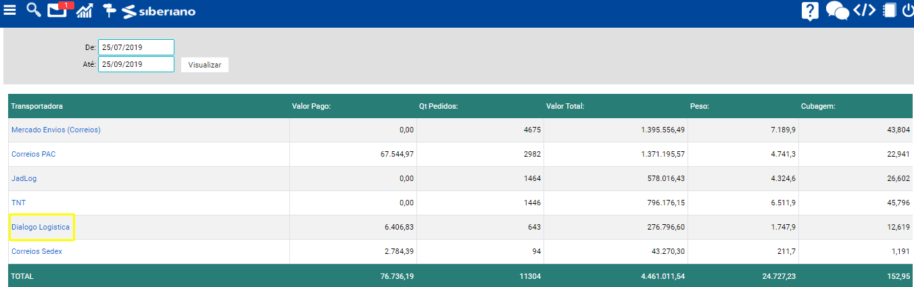Click the 'De' start date field
This screenshot has height=287, width=914.
pyautogui.click(x=136, y=47)
